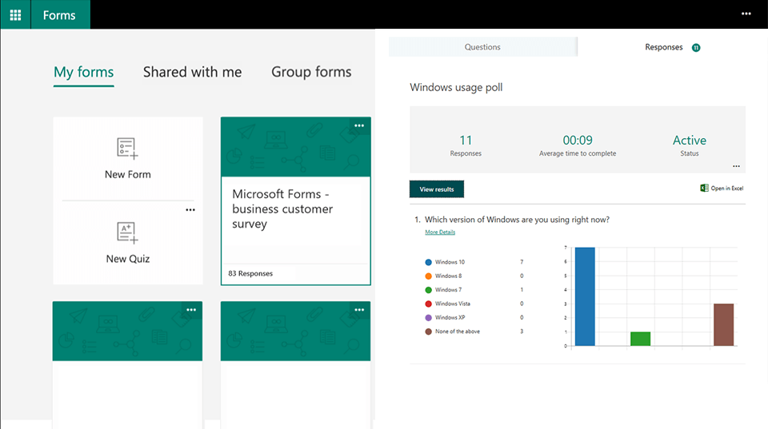Open the More Details link
Image resolution: width=768 pixels, height=429 pixels.
click(x=440, y=232)
